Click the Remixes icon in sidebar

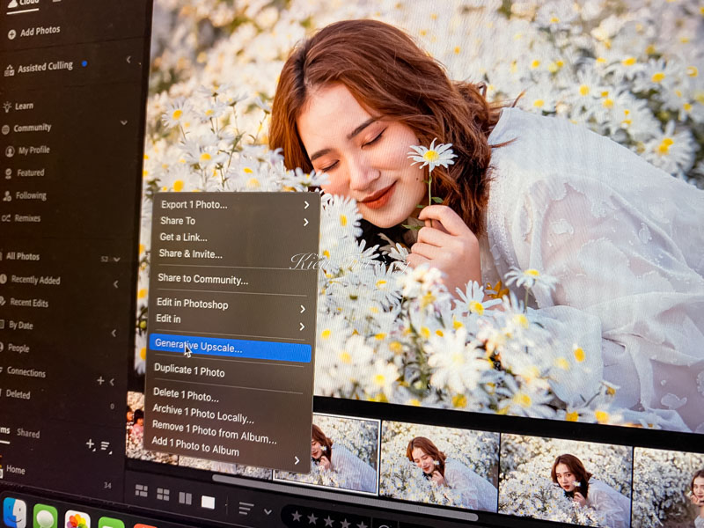[x=6, y=218]
